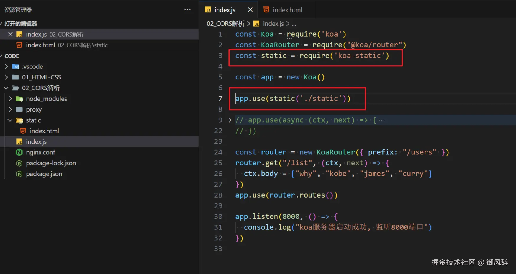Click the breadcrumb ellipsis symbol segment

[294, 24]
